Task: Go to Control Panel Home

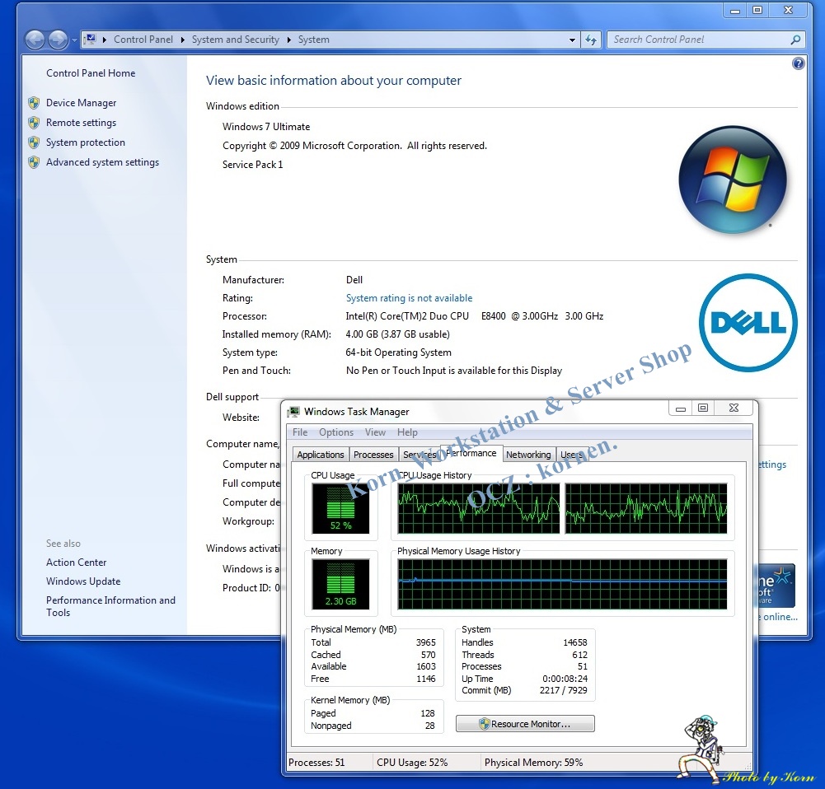Action: 91,73
